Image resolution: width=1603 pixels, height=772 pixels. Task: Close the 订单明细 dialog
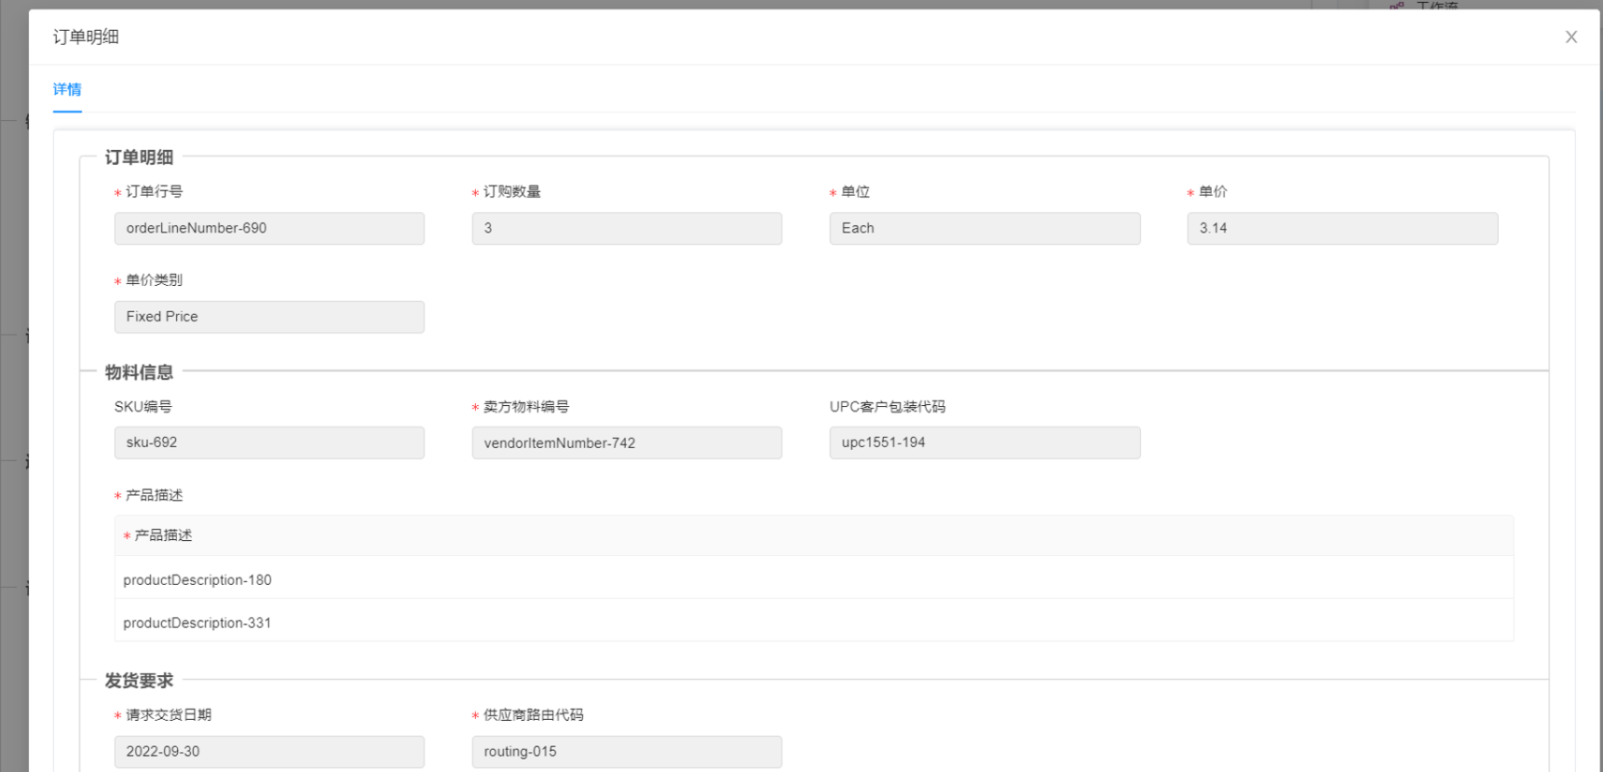click(x=1571, y=37)
